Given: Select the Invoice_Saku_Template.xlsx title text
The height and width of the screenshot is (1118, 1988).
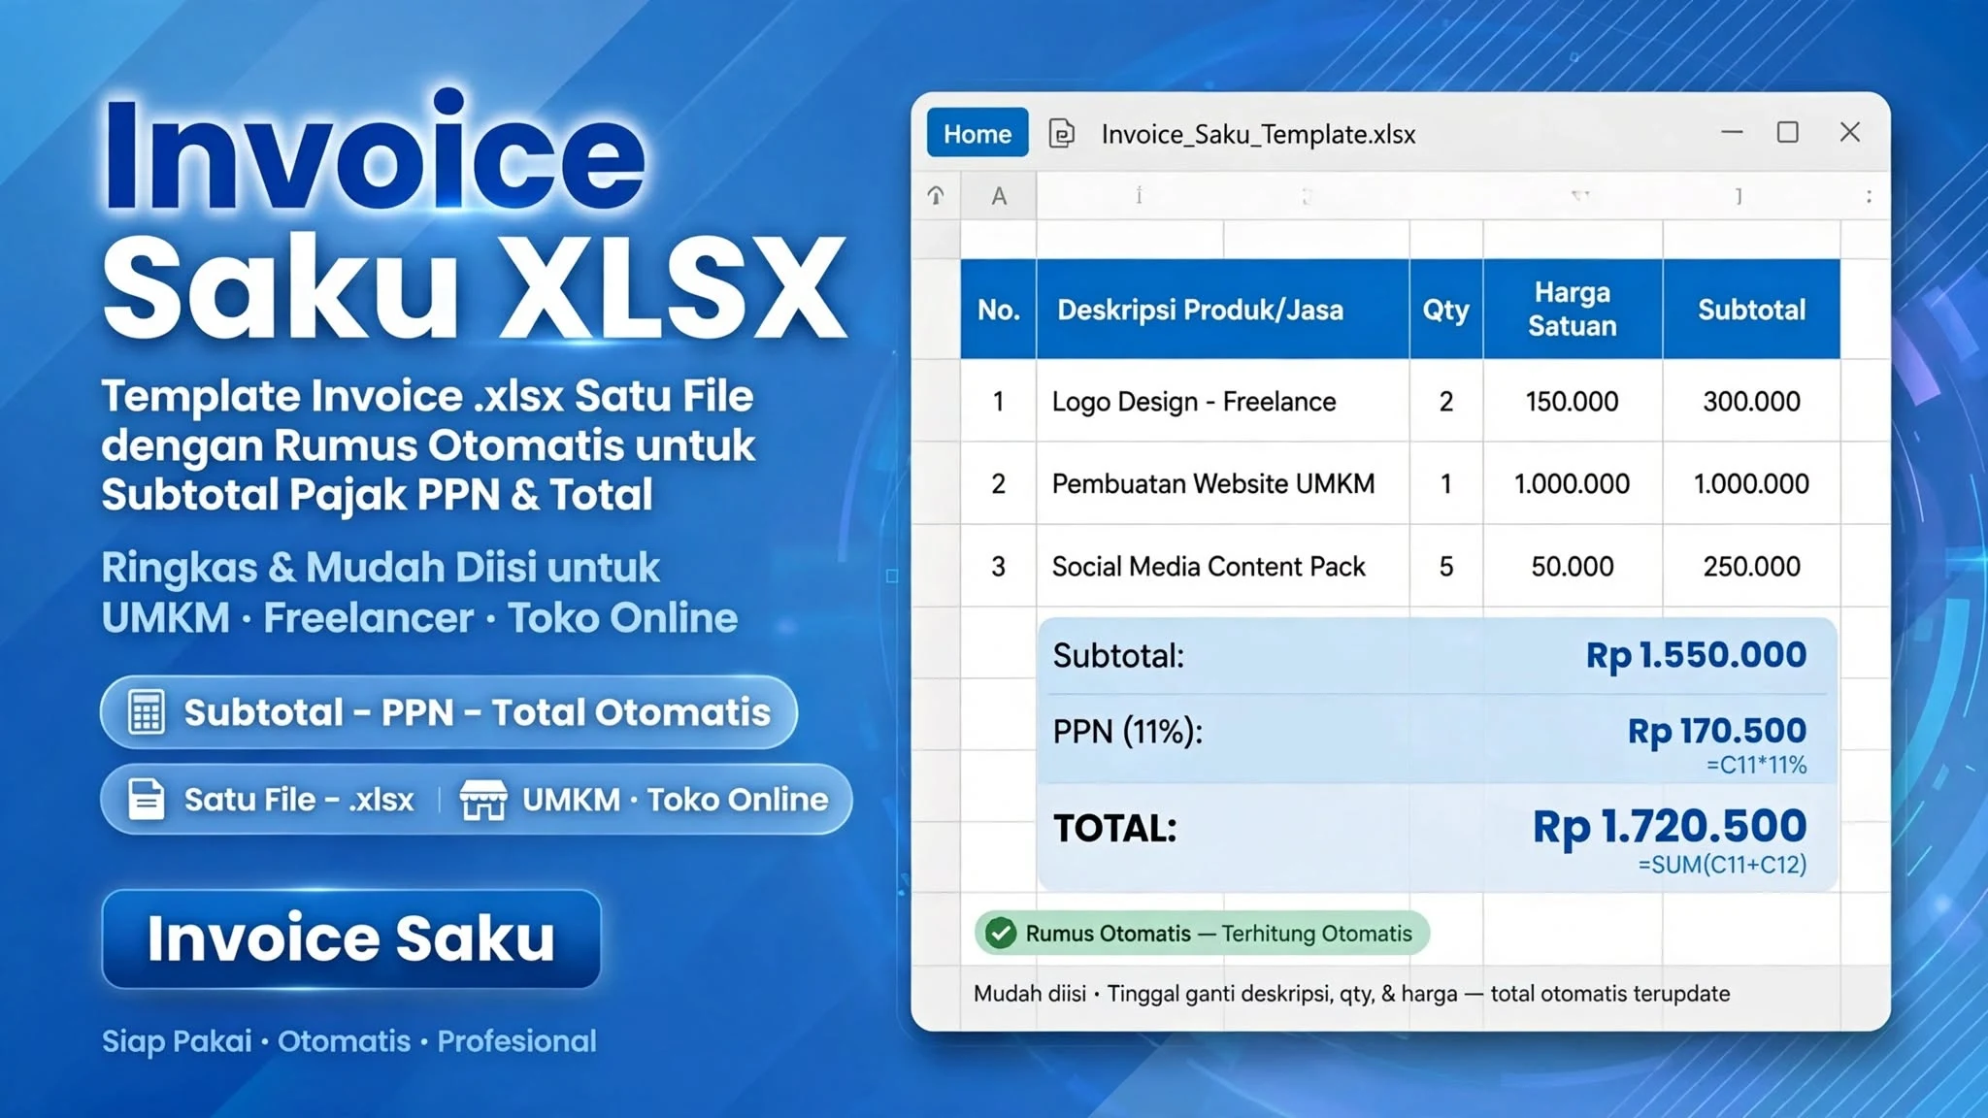Looking at the screenshot, I should tap(1258, 134).
